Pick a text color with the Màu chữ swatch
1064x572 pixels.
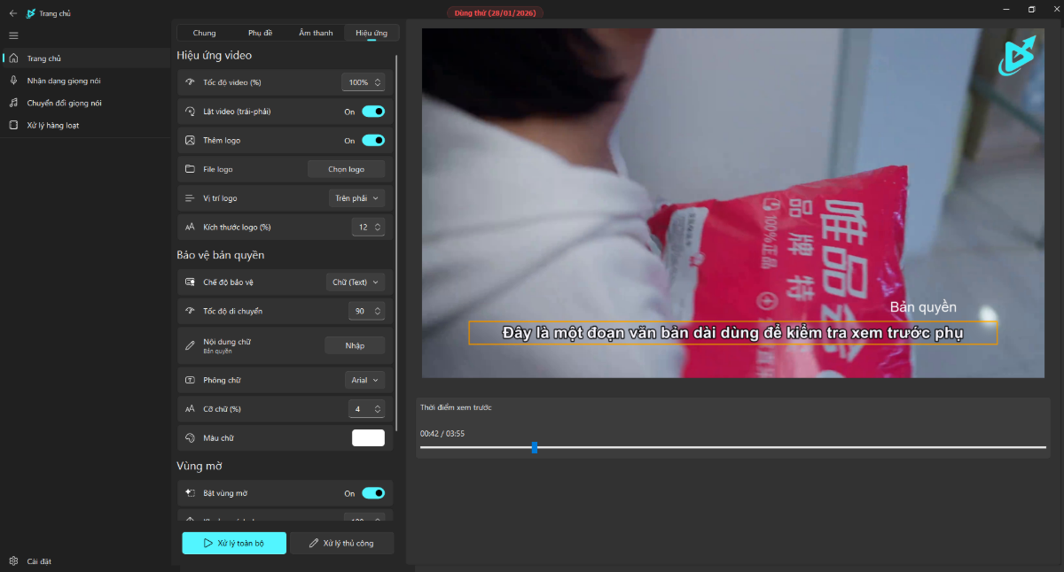[367, 437]
